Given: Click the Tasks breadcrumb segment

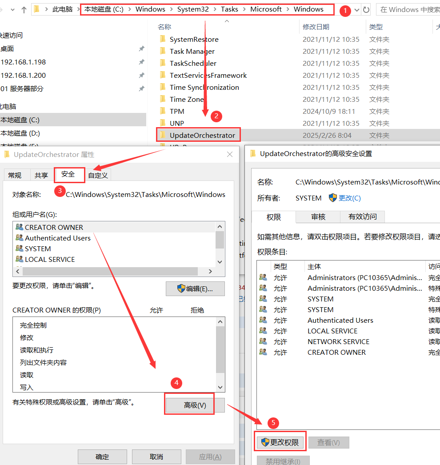Looking at the screenshot, I should point(229,9).
